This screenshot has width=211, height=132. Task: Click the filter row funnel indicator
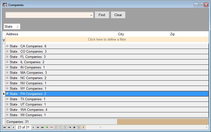point(4,40)
